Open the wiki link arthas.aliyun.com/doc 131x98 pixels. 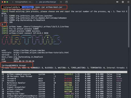tap(29, 50)
